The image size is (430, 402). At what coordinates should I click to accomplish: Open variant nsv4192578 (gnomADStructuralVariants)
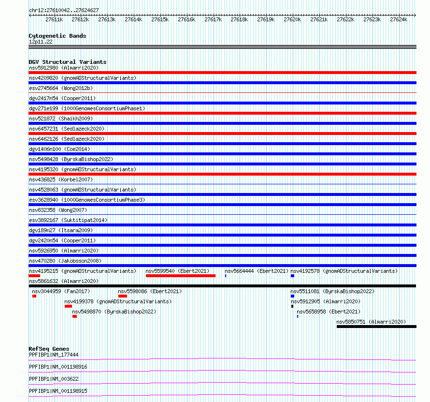click(344, 271)
